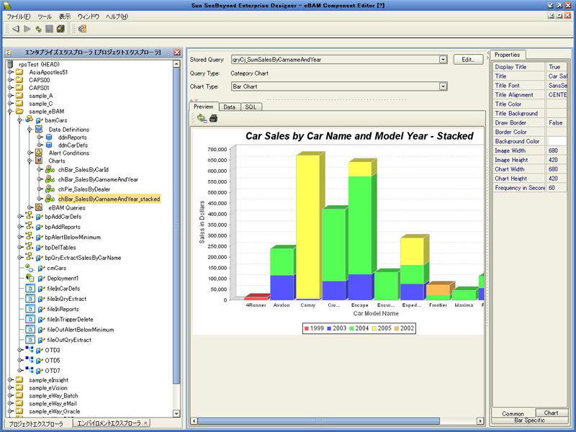Click the bpAddCarDefs business process icon
The height and width of the screenshot is (432, 576).
click(x=30, y=217)
